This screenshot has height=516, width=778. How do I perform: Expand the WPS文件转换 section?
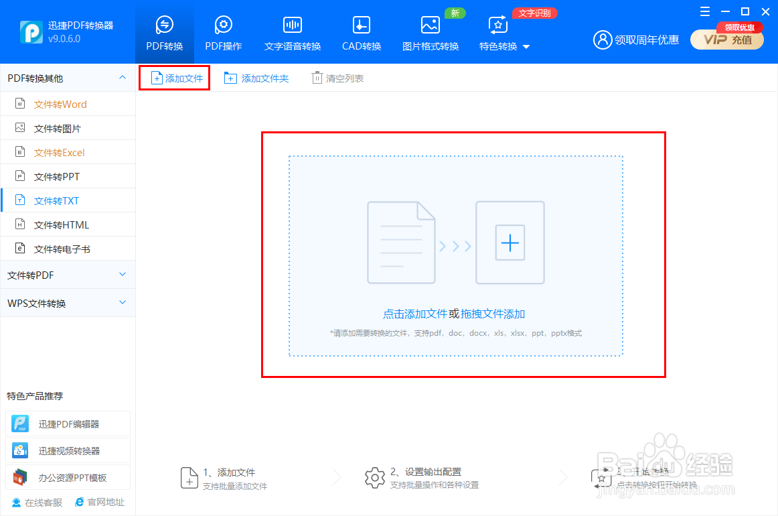(68, 303)
